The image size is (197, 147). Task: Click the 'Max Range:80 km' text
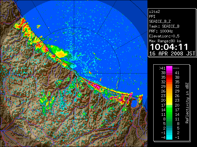(x=165, y=41)
